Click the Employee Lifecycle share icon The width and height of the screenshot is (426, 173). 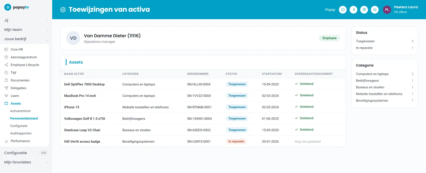point(6,65)
